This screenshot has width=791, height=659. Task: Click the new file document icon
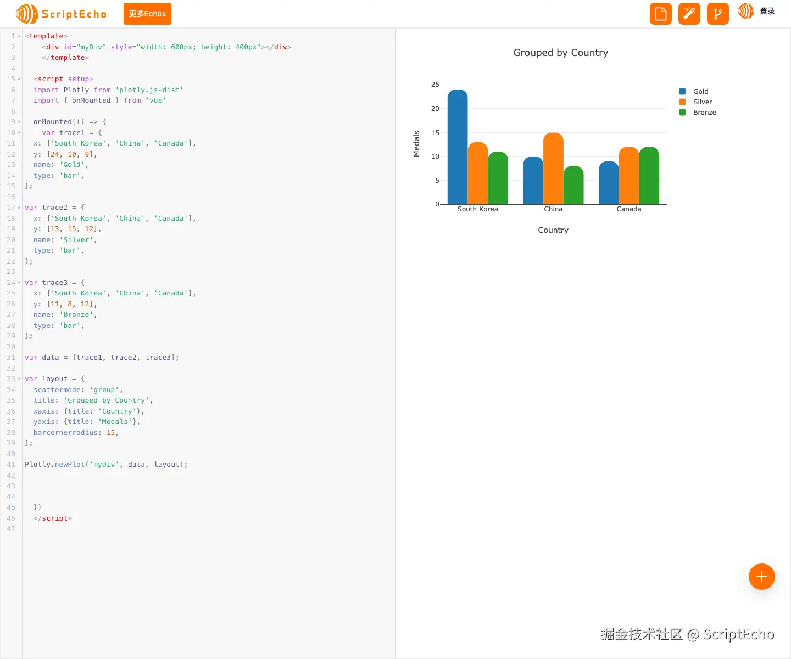pos(661,14)
